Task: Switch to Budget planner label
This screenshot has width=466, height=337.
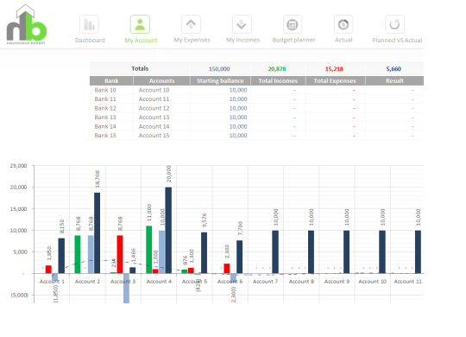Action: pos(293,40)
